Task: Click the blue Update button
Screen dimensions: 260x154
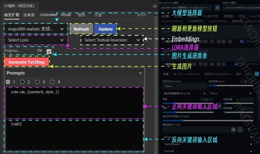Action: pos(105,29)
